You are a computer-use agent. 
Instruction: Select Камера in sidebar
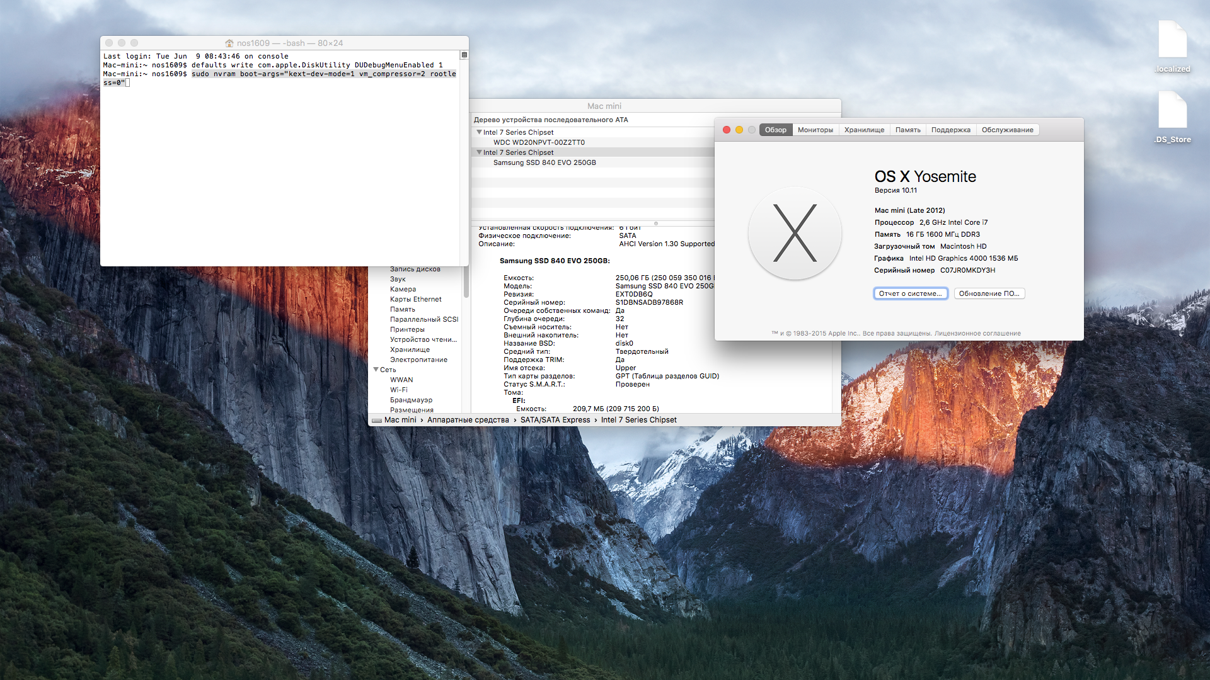tap(403, 289)
